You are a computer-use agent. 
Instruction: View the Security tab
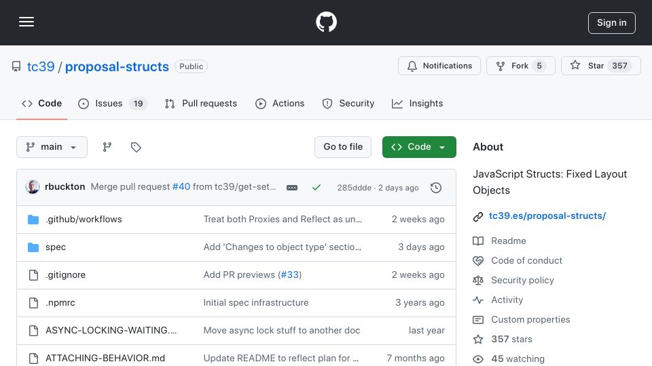click(x=348, y=103)
